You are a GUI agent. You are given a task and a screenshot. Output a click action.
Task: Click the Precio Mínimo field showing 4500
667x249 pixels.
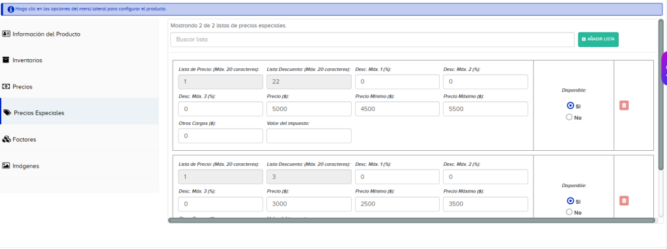(397, 109)
